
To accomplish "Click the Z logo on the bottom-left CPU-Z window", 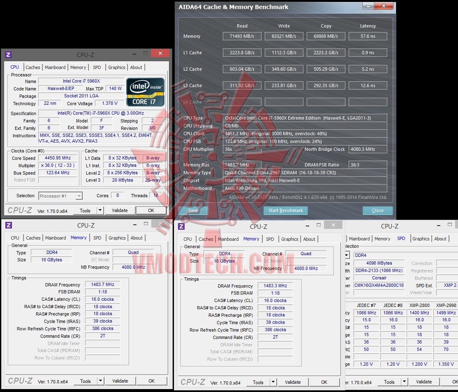I will [x=9, y=225].
